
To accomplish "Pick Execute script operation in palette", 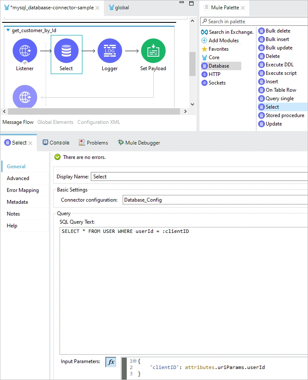I will click(x=278, y=73).
